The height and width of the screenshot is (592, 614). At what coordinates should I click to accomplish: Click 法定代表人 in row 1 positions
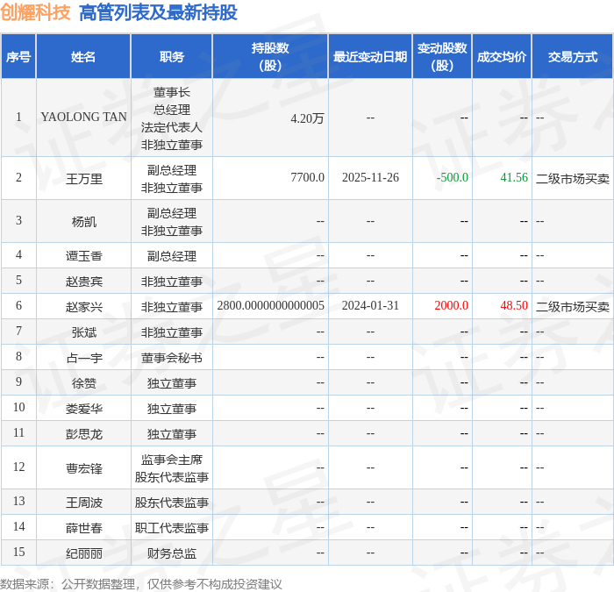click(172, 127)
